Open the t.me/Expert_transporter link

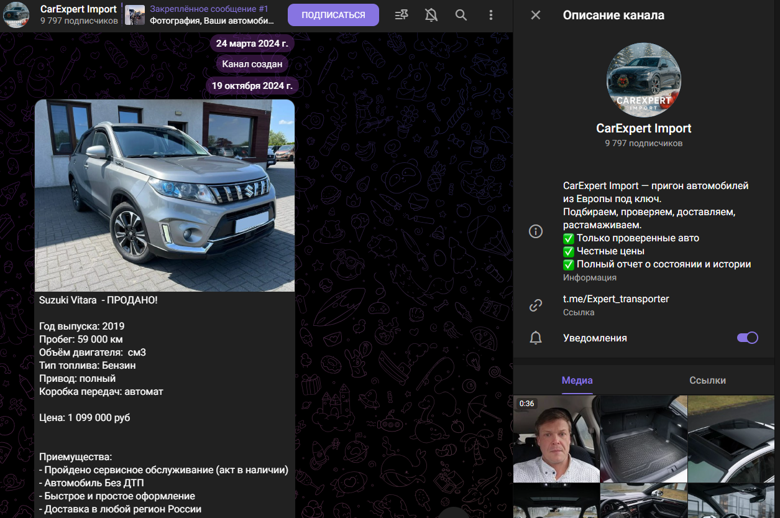(x=616, y=298)
